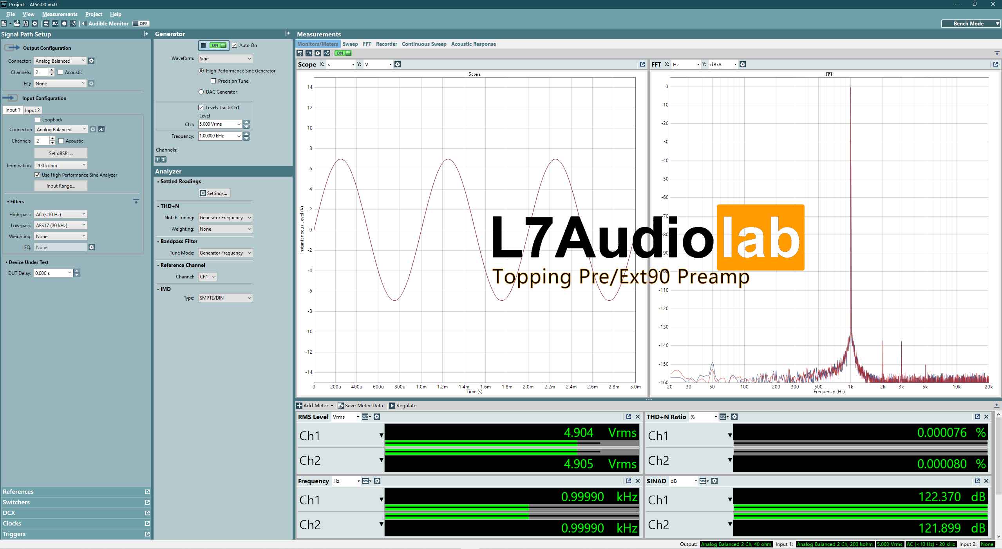Switch to the Continuous Sweep tab
The height and width of the screenshot is (549, 1002).
pos(424,44)
